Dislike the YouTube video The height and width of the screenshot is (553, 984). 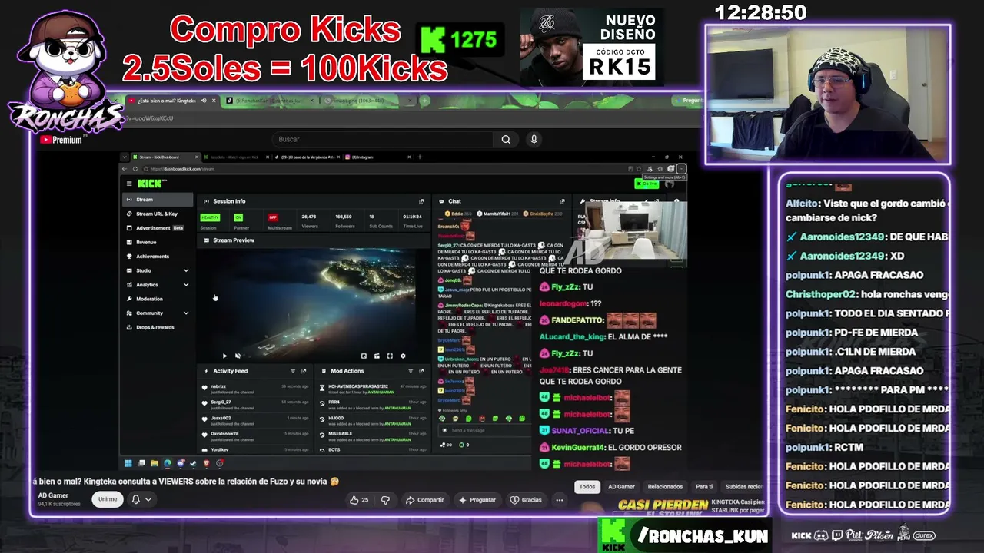click(385, 500)
